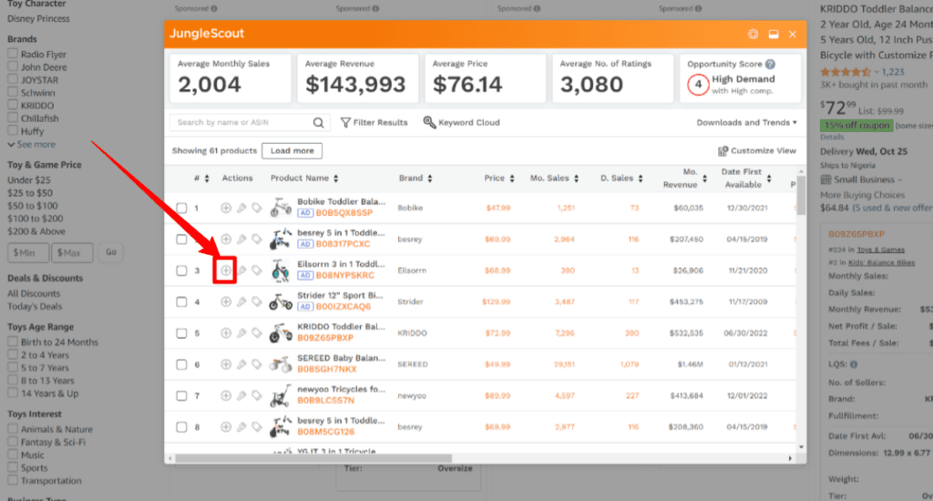Click pin icon for Eilsorrn row
The width and height of the screenshot is (933, 501).
pos(241,271)
